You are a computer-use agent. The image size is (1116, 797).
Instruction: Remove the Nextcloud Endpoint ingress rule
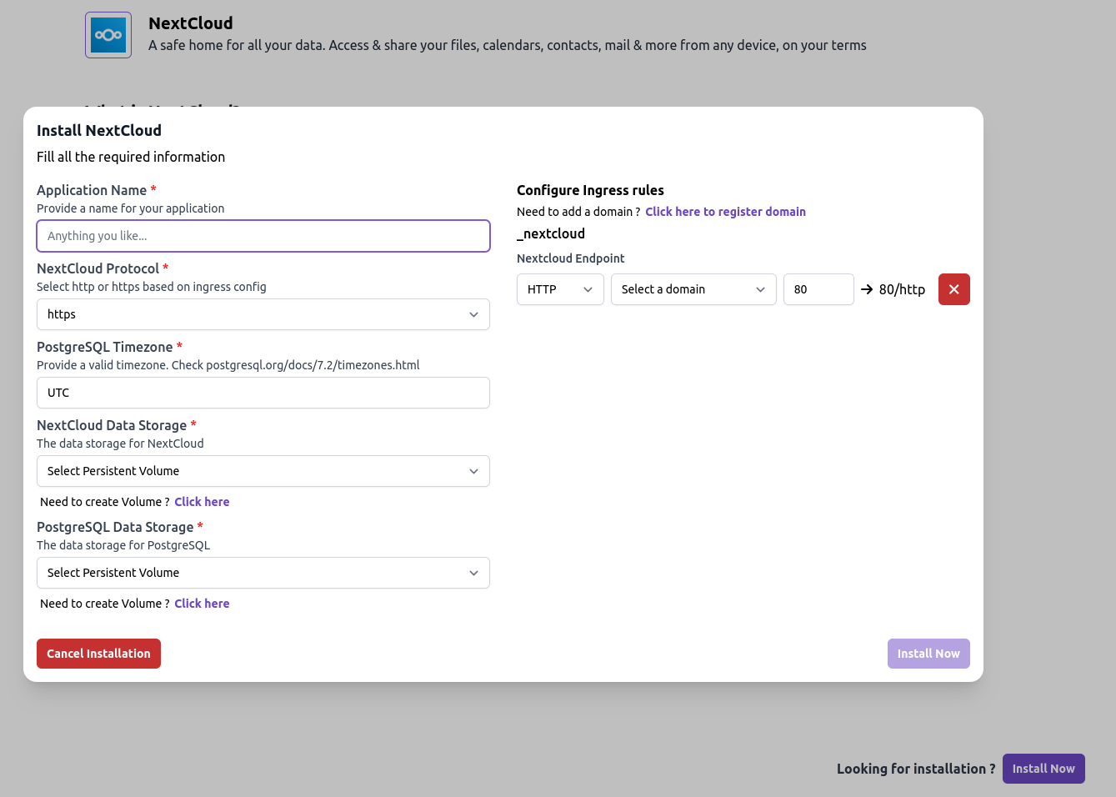click(953, 289)
